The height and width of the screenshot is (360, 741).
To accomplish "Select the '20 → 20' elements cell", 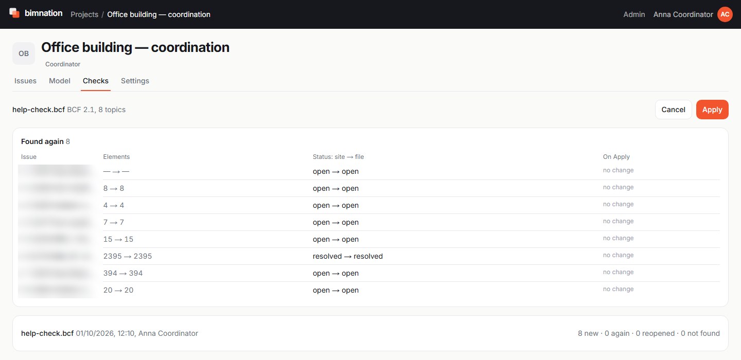I will click(118, 290).
